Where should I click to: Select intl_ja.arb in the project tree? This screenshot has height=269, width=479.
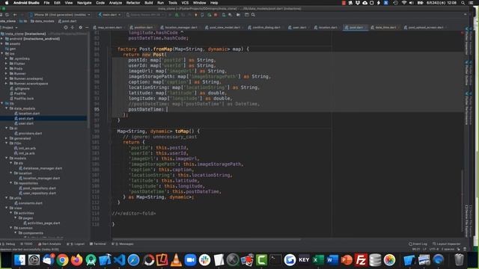(26, 153)
